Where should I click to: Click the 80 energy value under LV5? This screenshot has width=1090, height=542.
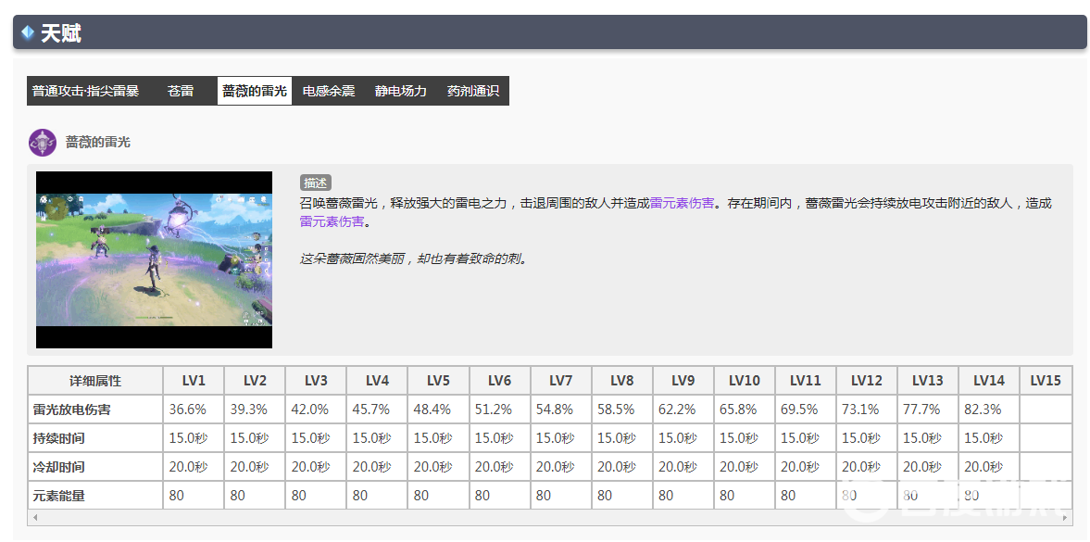(421, 496)
